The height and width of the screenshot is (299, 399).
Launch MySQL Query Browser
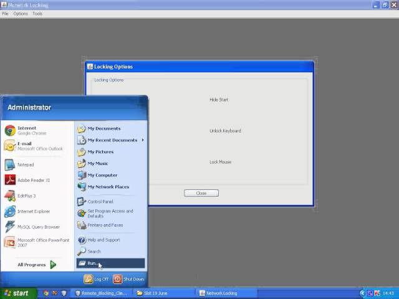(x=37, y=227)
